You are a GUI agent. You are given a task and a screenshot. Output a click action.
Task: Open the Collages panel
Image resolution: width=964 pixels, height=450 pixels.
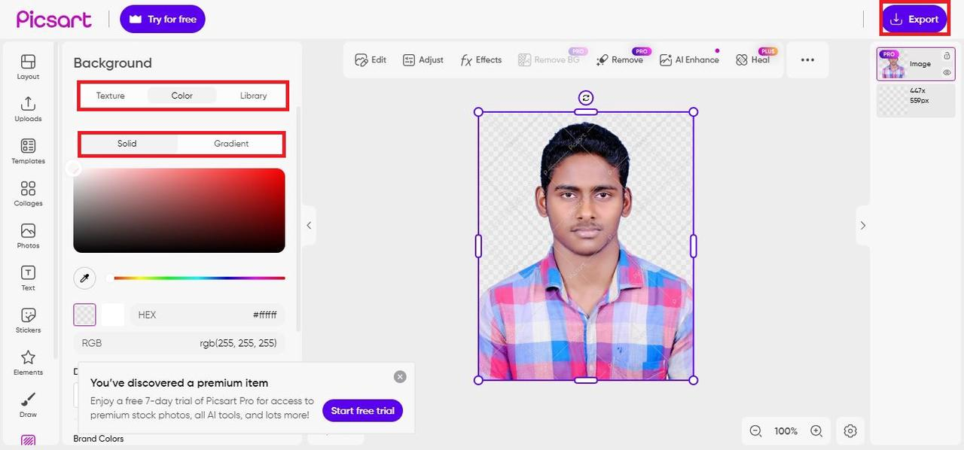click(x=28, y=193)
